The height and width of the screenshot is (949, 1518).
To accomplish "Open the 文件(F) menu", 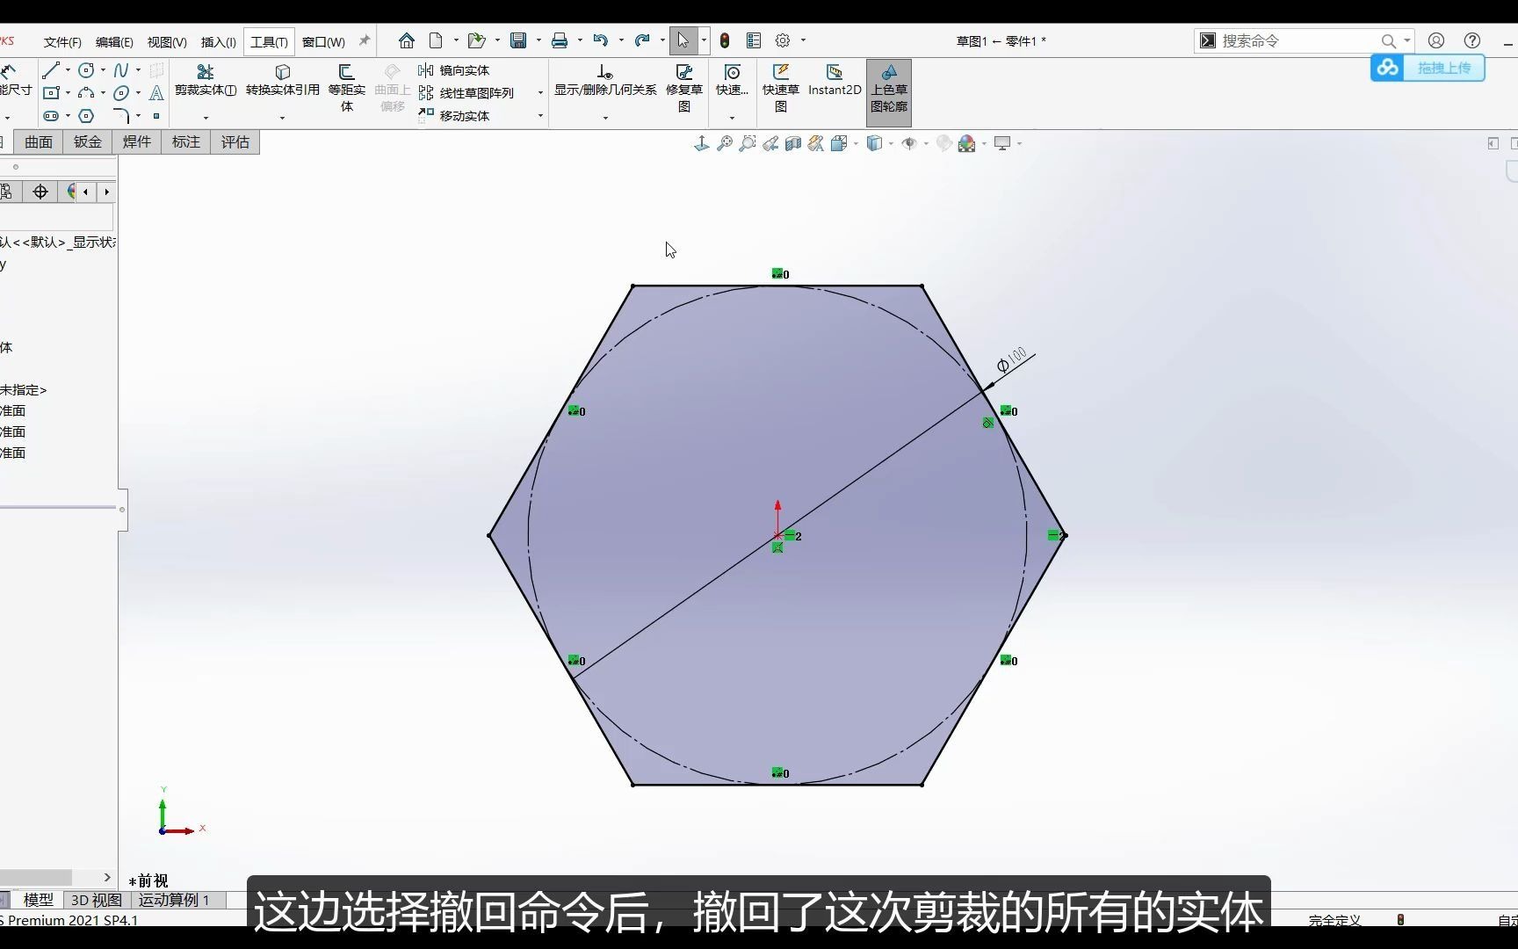I will pos(61,40).
